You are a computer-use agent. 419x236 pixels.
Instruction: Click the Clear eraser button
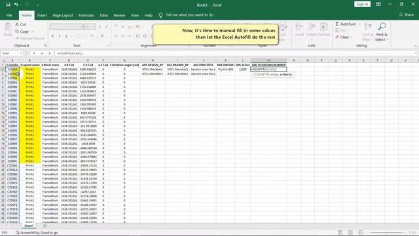[343, 37]
